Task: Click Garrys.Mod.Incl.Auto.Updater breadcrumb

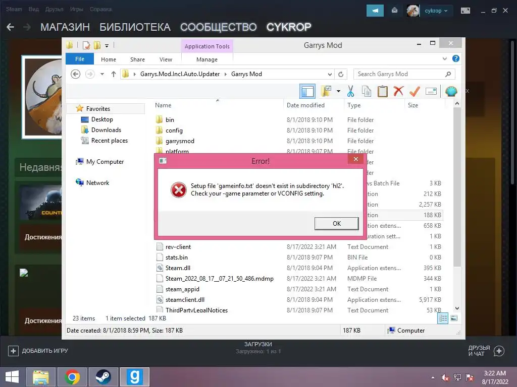Action: [x=180, y=74]
